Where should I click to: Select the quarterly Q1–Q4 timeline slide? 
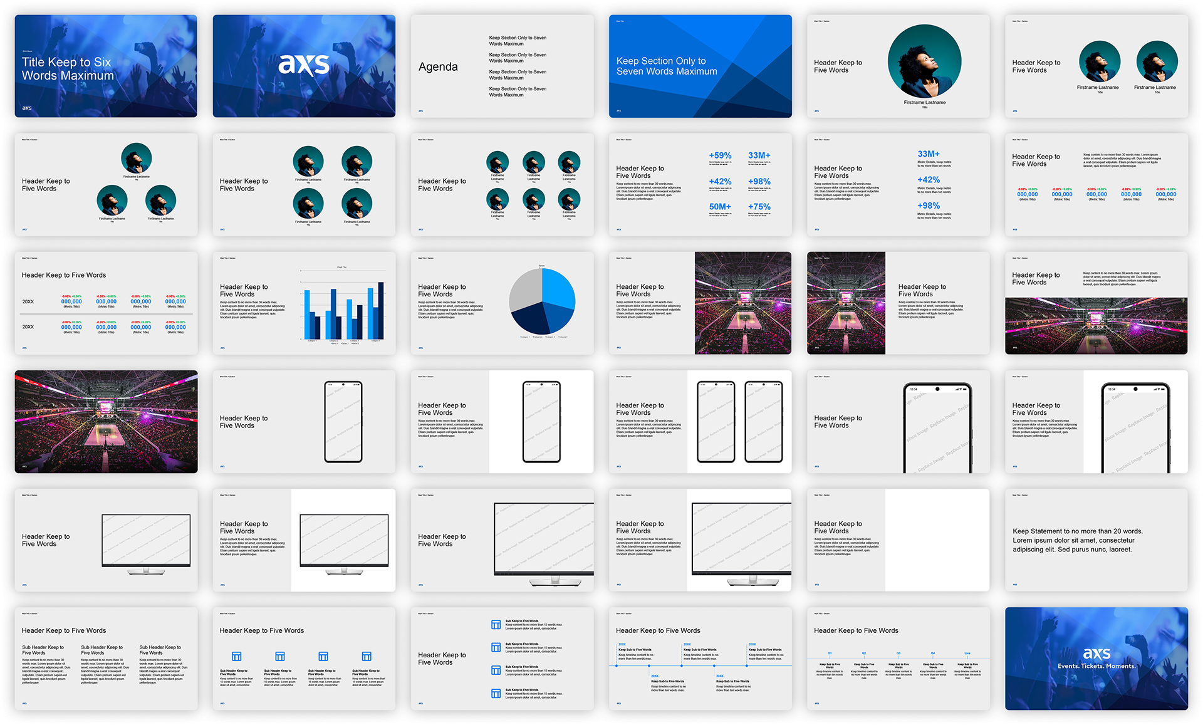[898, 659]
